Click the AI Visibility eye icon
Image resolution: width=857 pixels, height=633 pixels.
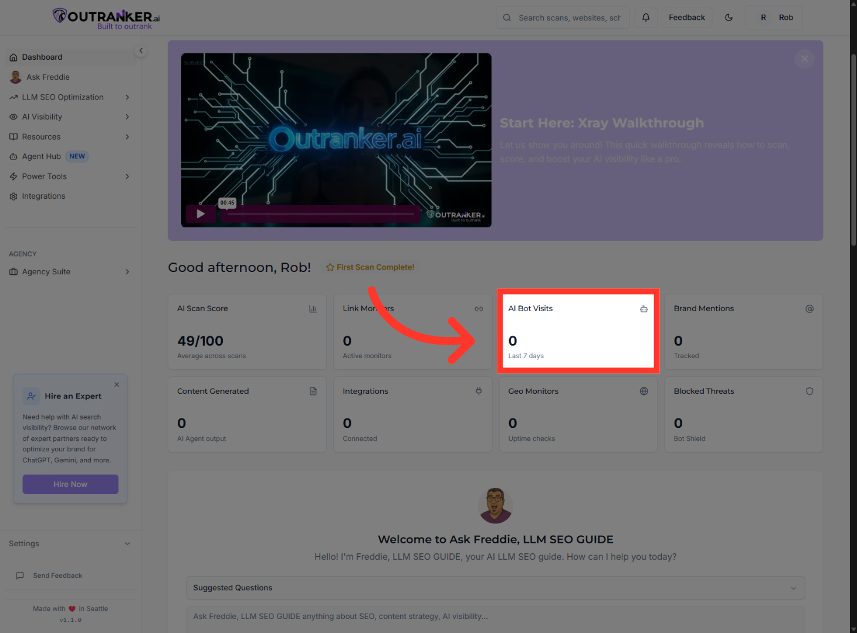pyautogui.click(x=13, y=117)
